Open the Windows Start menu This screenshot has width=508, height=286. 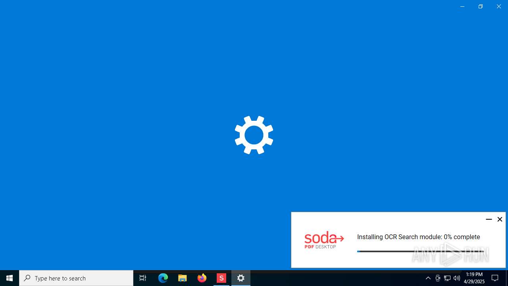pyautogui.click(x=10, y=278)
